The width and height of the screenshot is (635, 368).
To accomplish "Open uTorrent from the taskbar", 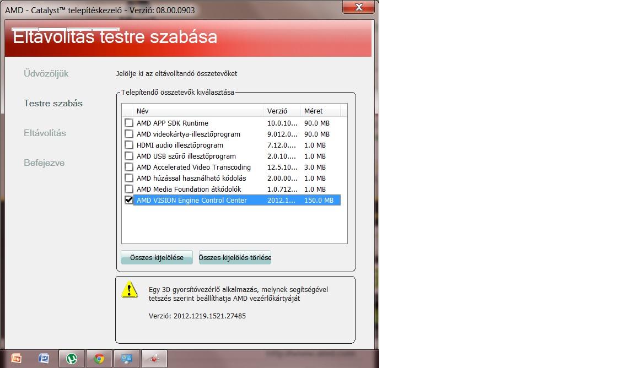I will coord(72,359).
